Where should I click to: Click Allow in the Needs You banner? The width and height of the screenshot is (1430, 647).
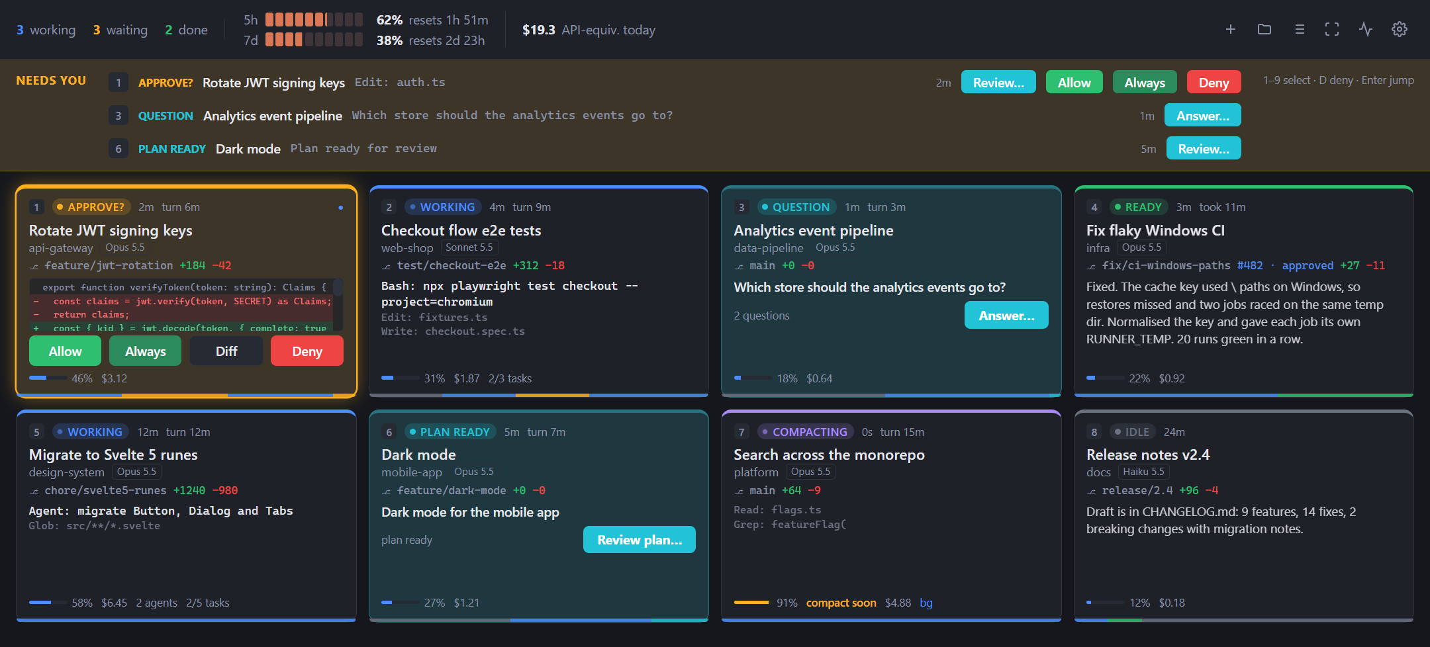pos(1074,82)
